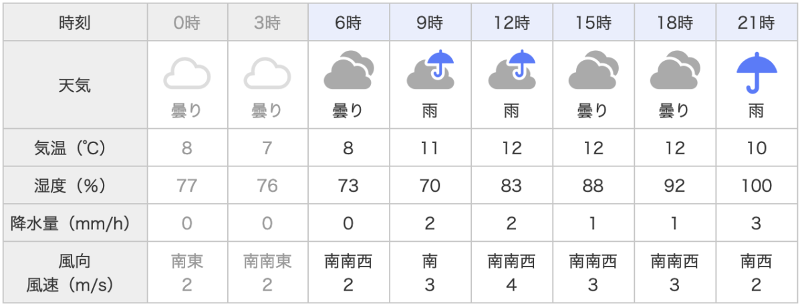The height and width of the screenshot is (306, 802).
Task: Select the 12時 column header
Action: coord(511,23)
